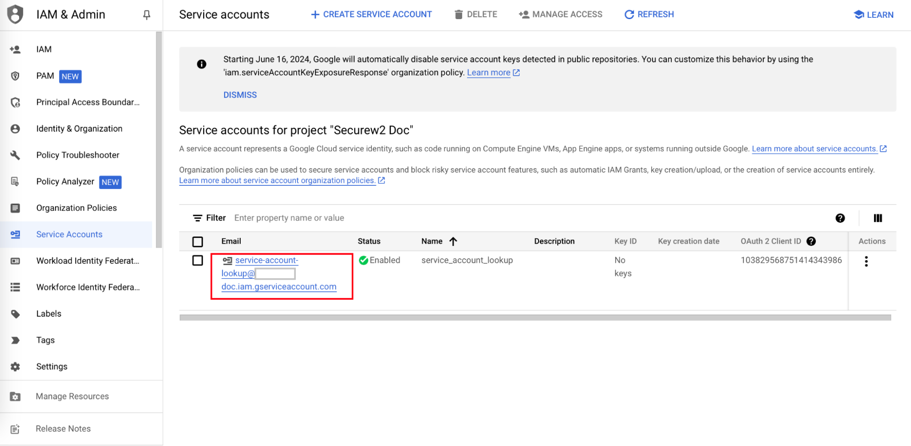The image size is (911, 446).
Task: Select all service accounts header checkbox
Action: pos(197,241)
